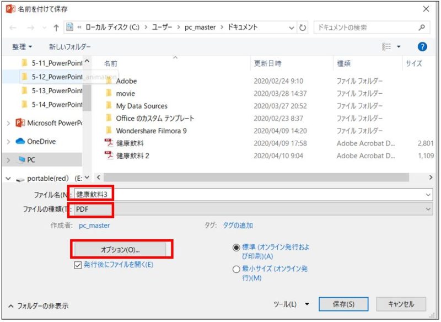The image size is (441, 322).
Task: Sort by サイズ column header
Action: [x=414, y=63]
